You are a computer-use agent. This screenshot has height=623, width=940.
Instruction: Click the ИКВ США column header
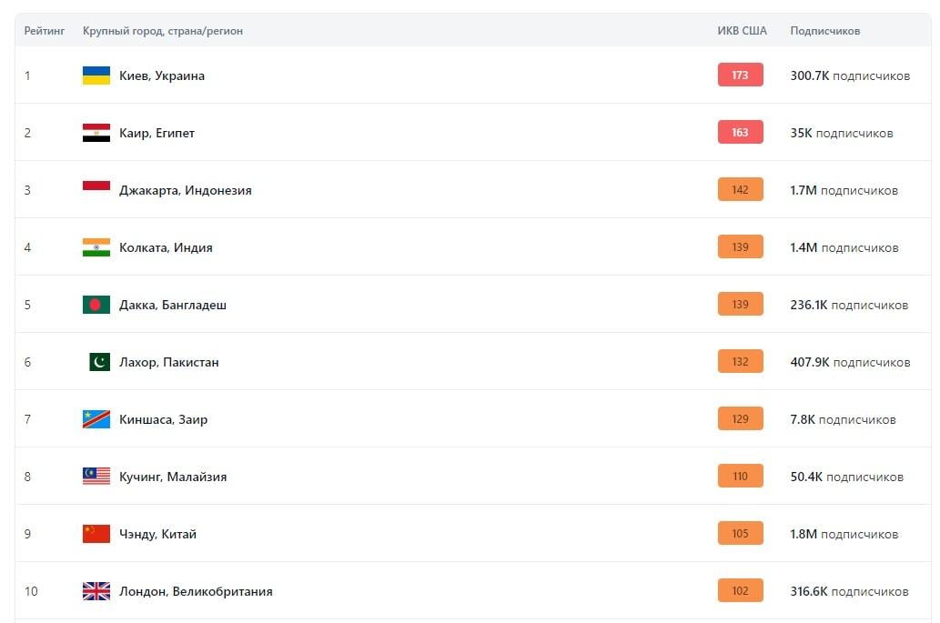point(743,31)
